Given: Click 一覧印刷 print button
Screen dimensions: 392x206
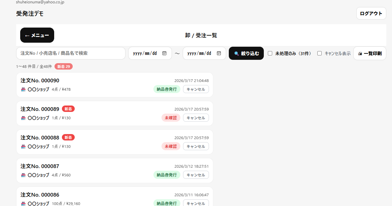Looking at the screenshot, I should tap(369, 53).
